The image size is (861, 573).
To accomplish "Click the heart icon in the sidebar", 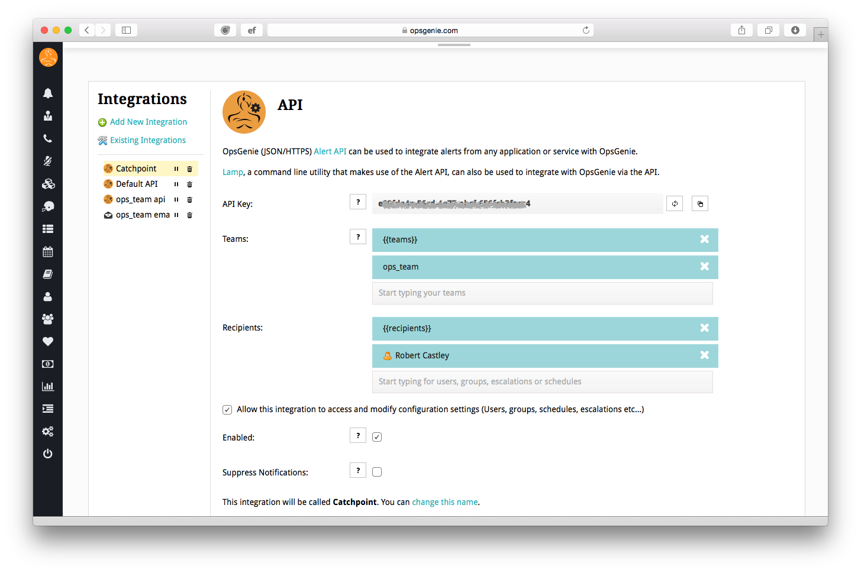I will [48, 341].
